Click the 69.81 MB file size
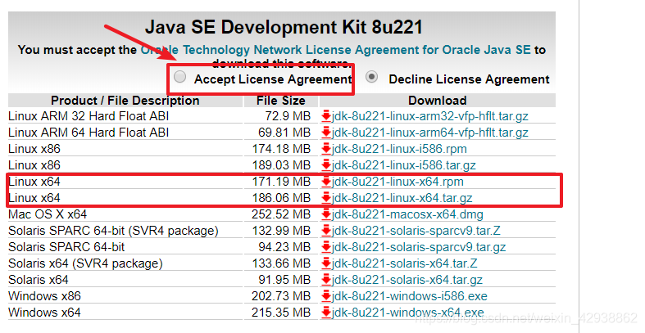This screenshot has width=645, height=333. (284, 133)
